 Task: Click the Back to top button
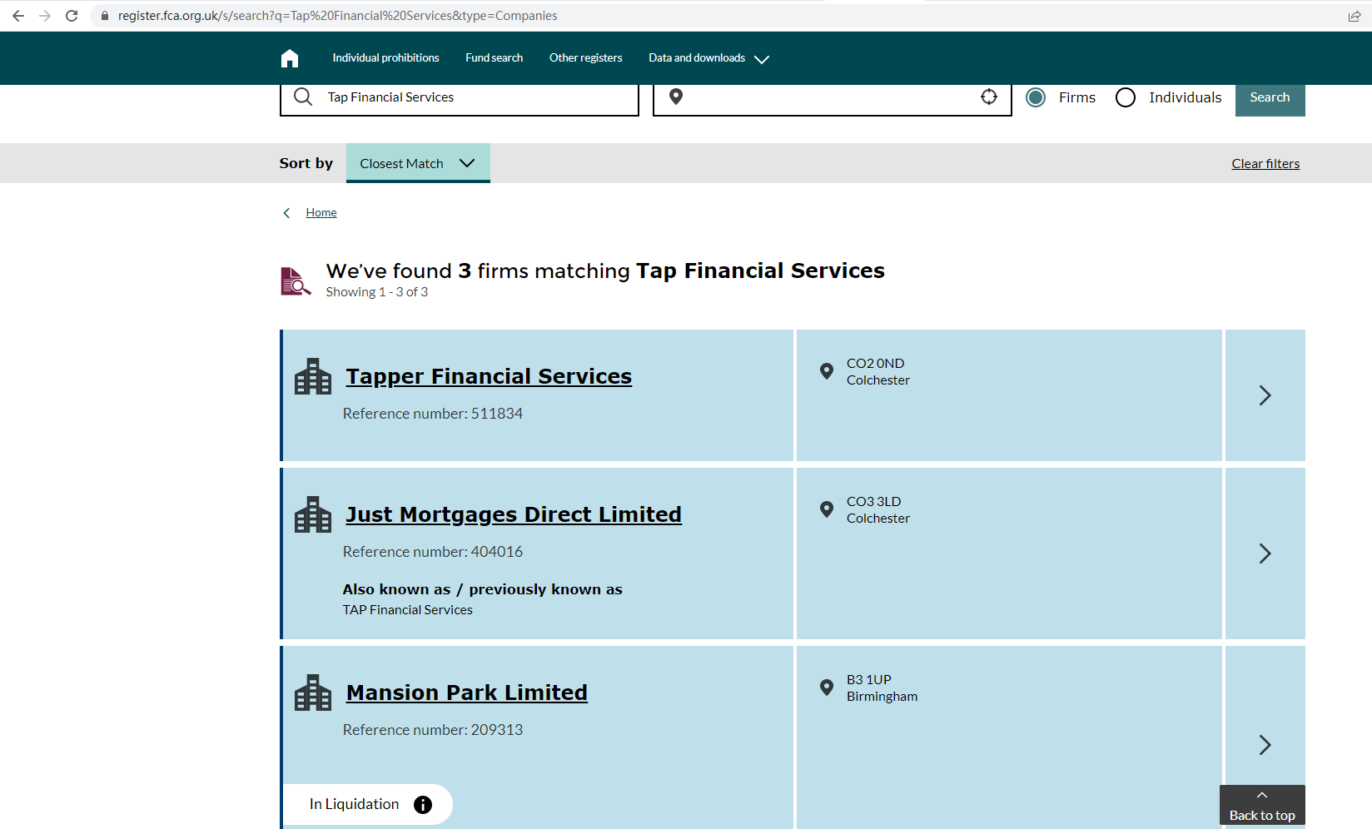[1262, 806]
